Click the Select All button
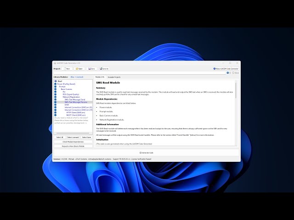Viewport: 294px width, 220px height. (60, 137)
